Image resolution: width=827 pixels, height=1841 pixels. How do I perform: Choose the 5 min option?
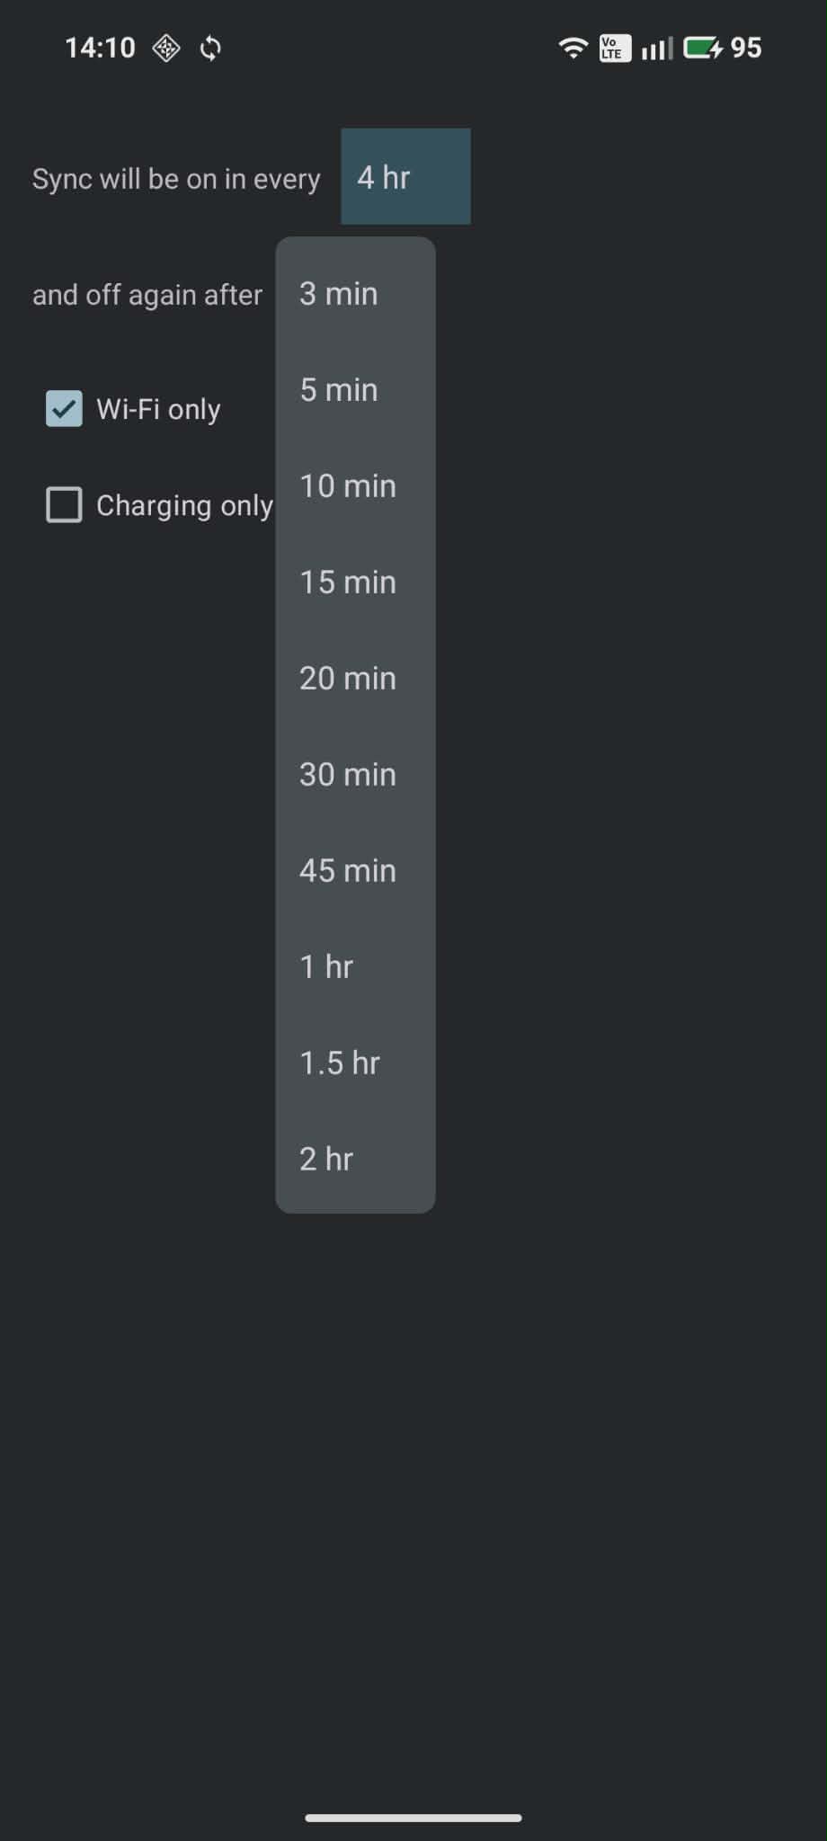[x=355, y=390]
